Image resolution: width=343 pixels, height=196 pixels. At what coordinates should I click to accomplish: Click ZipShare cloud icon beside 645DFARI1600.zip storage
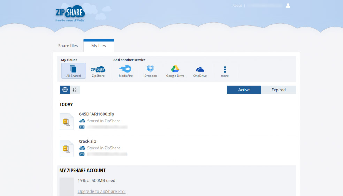(82, 121)
